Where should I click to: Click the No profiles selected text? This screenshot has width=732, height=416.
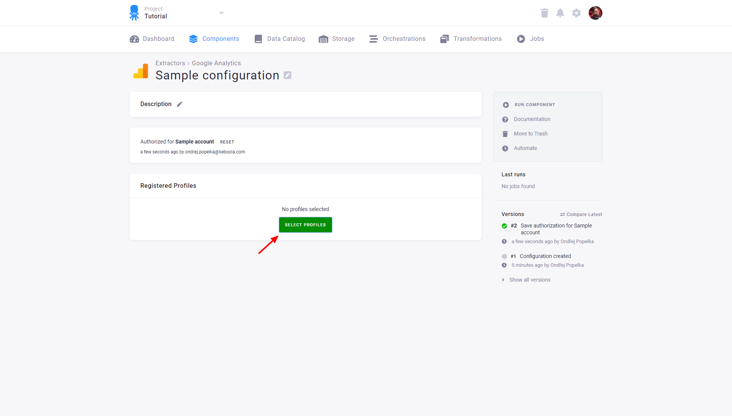point(305,209)
